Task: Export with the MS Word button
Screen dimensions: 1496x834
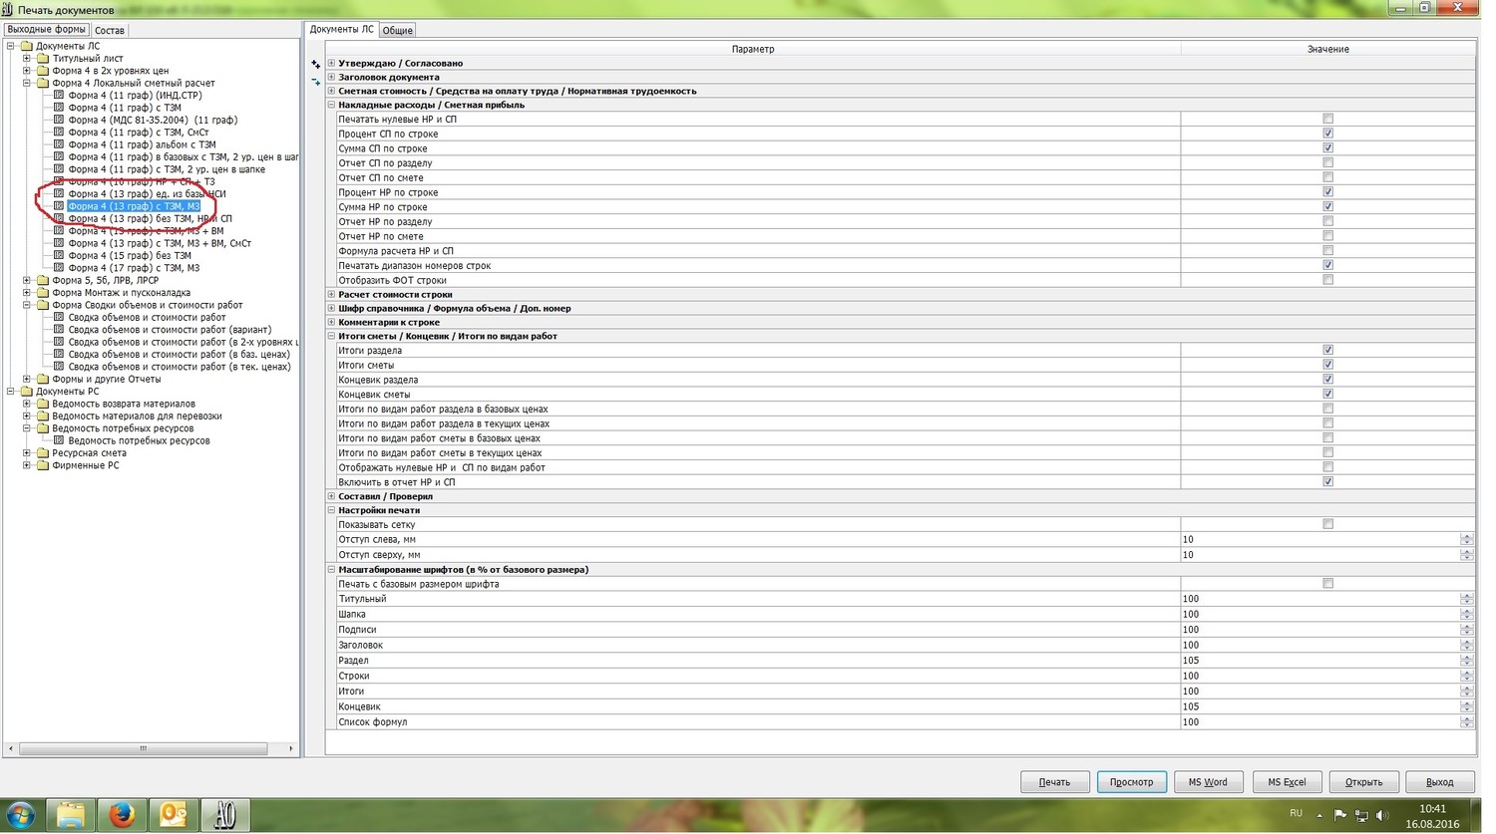Action: (1208, 783)
